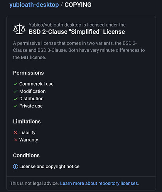
Task: Open the yubioath-desktop repository link
Action: click(34, 5)
